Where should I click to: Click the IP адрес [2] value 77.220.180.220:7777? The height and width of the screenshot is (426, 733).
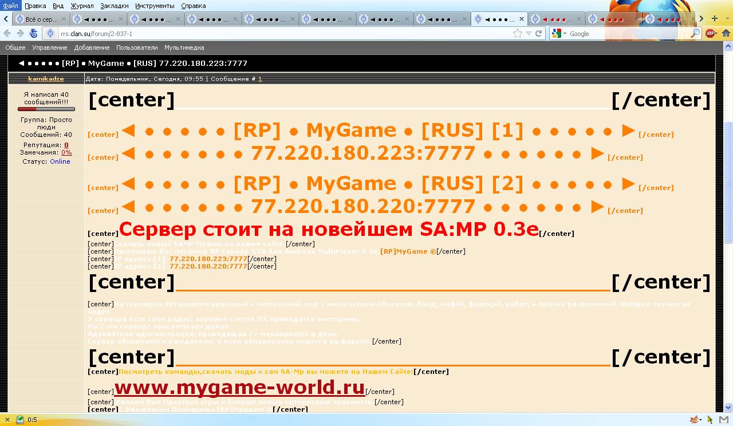click(x=208, y=266)
